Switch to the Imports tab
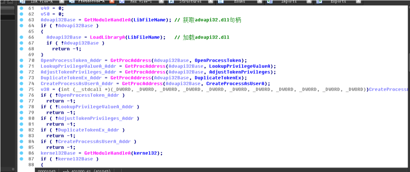This screenshot has width=410, height=172. 289,2
